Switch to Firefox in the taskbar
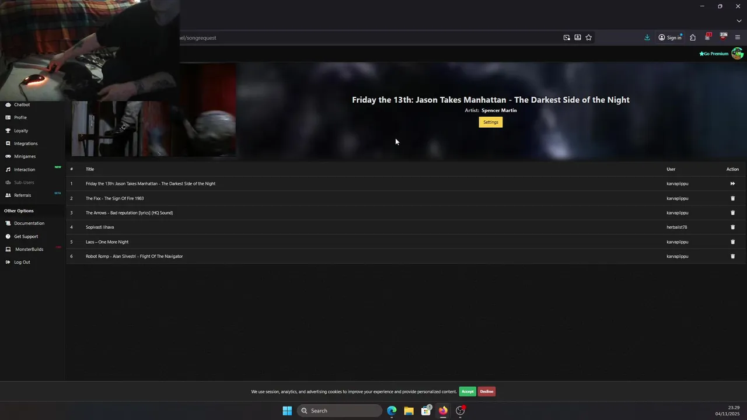The height and width of the screenshot is (420, 747). point(443,411)
